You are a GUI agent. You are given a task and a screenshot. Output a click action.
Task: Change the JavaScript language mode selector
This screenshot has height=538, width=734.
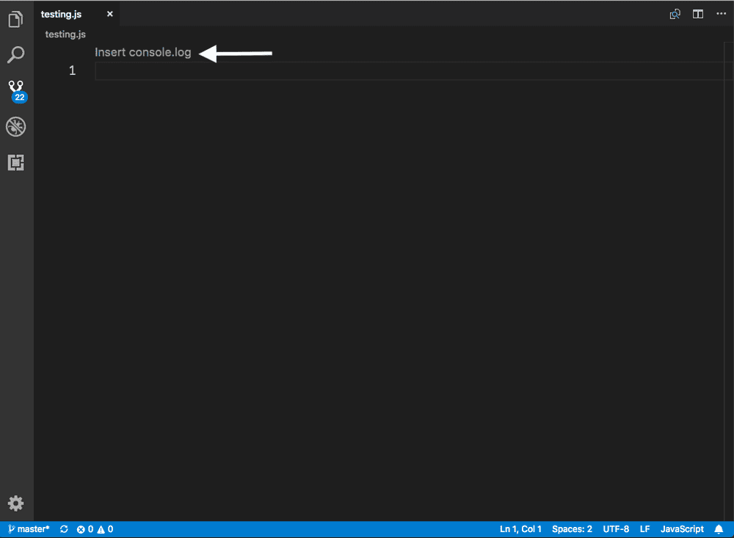tap(682, 528)
